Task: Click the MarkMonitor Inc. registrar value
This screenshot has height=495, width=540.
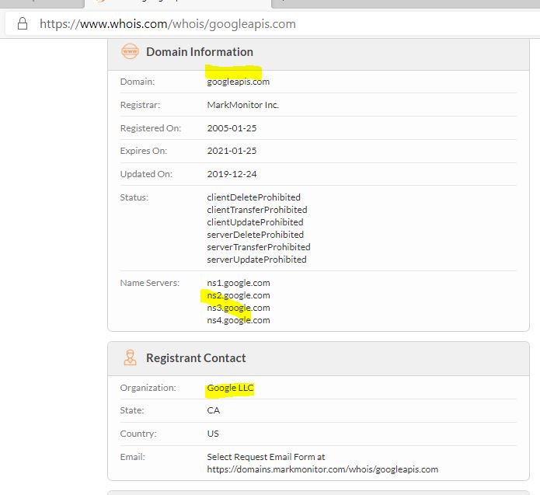Action: tap(242, 105)
